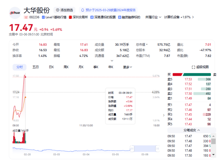Click the 买1 order row at 17.47

coord(189,105)
